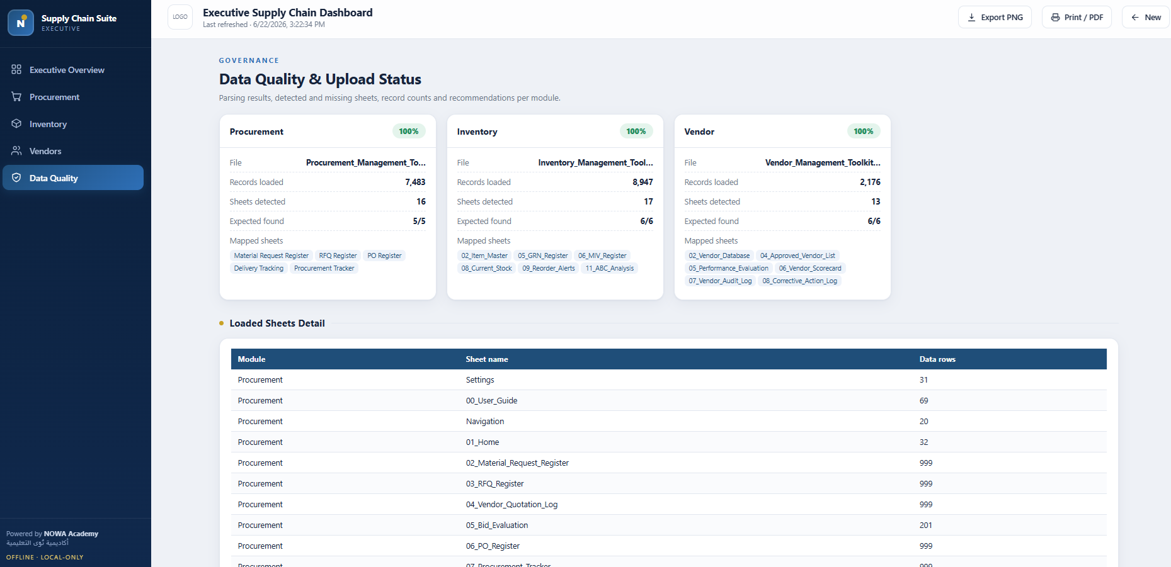Click the 06_Vendor_Scorecard chip
The width and height of the screenshot is (1171, 567).
pos(810,268)
